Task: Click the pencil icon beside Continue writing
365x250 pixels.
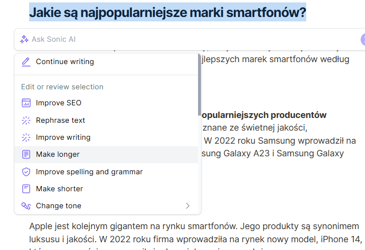Action: tap(26, 62)
